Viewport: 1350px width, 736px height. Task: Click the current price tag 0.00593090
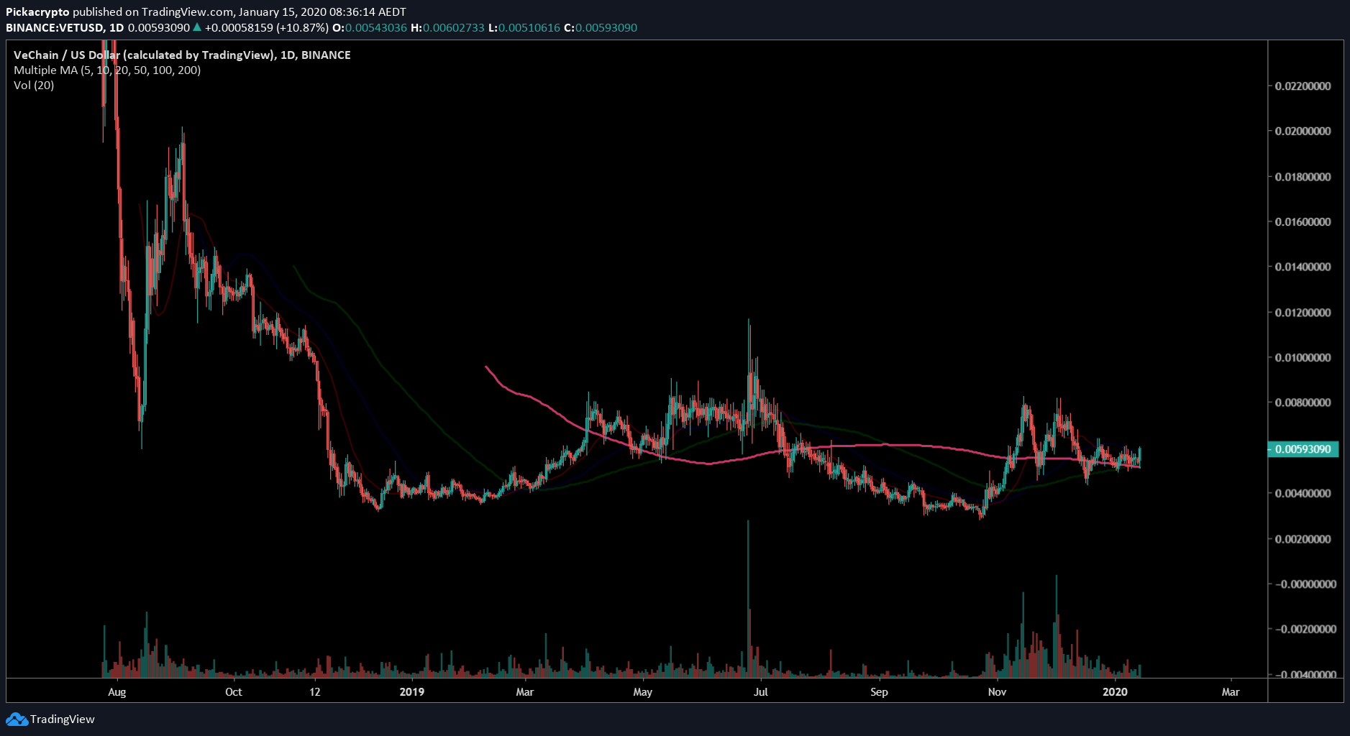(1303, 449)
